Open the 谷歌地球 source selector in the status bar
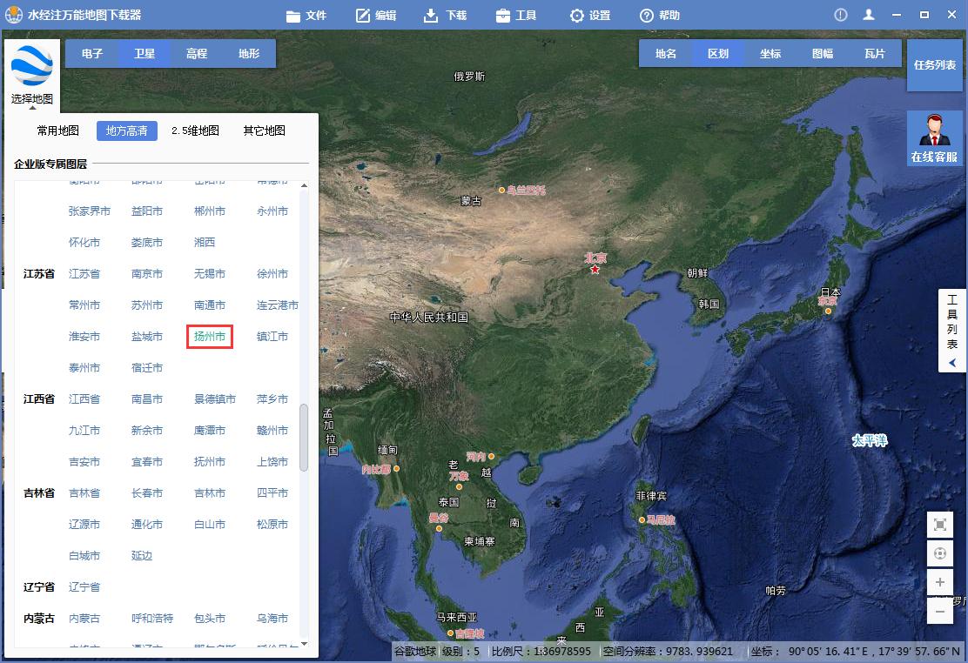968x663 pixels. [x=413, y=651]
